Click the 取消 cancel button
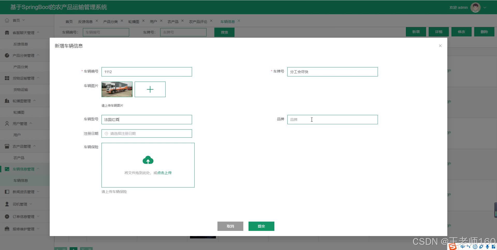497x250 pixels. tap(230, 226)
